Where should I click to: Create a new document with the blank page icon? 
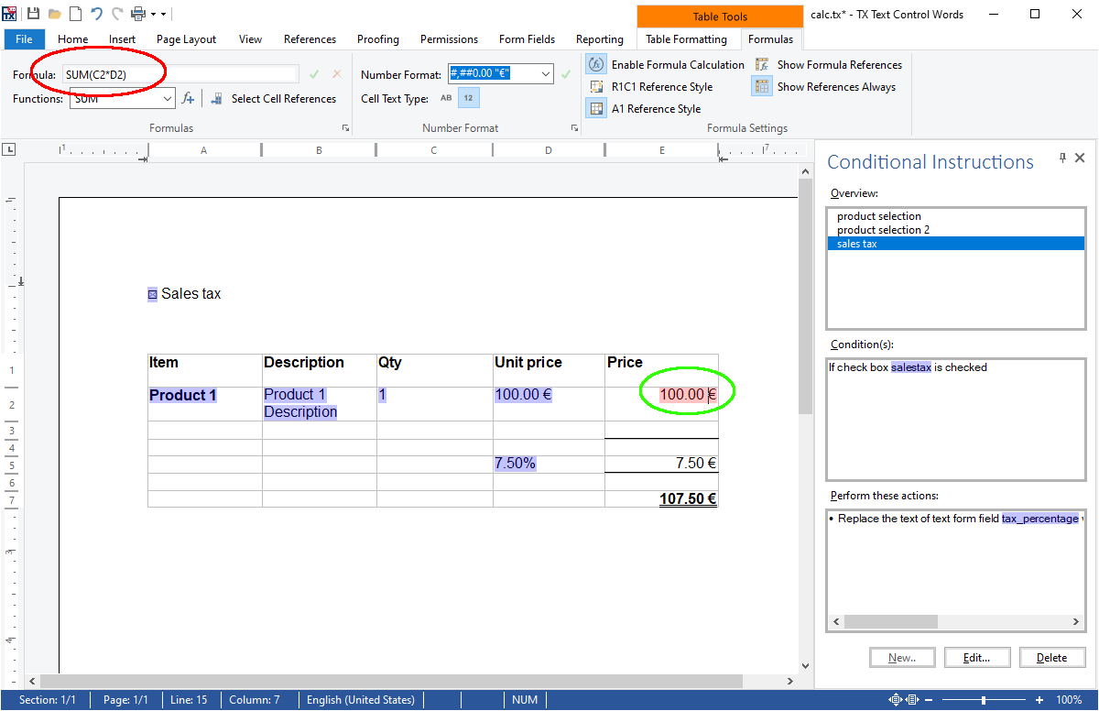point(75,14)
